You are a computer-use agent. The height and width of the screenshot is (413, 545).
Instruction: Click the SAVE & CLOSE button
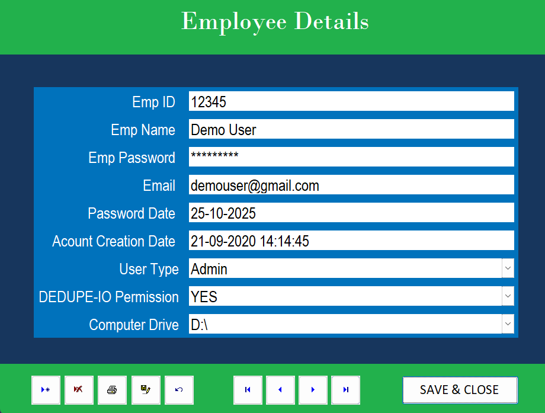point(460,390)
